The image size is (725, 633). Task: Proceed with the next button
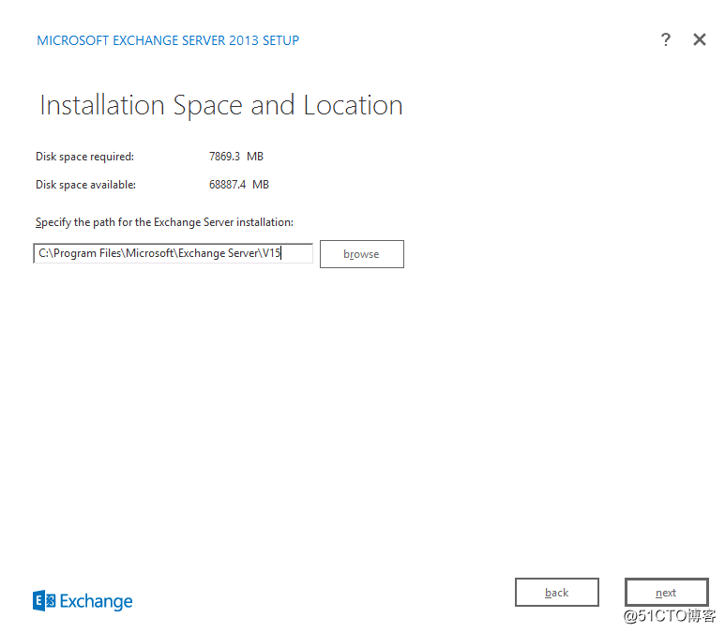[666, 593]
